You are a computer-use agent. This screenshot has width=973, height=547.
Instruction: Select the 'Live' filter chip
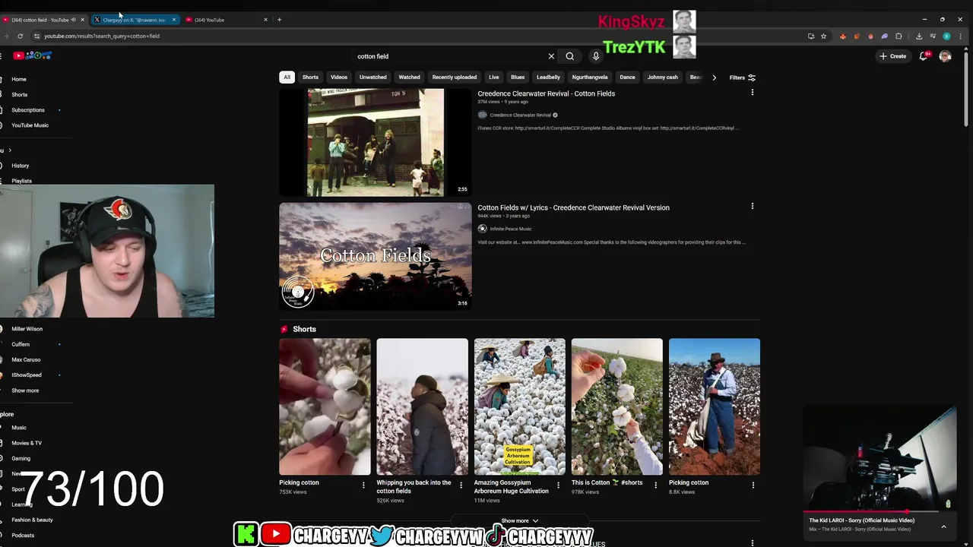coord(494,77)
